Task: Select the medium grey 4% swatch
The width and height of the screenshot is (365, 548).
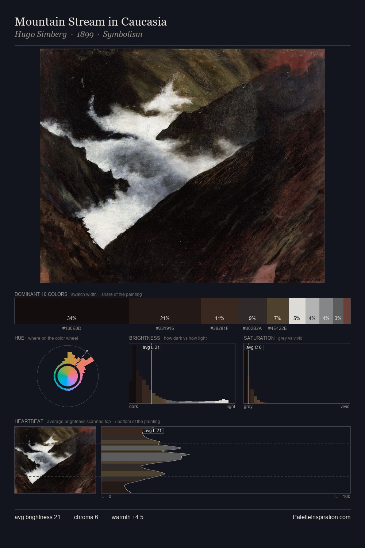Action: coord(326,311)
